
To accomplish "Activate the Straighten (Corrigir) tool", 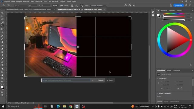I will (64, 5).
